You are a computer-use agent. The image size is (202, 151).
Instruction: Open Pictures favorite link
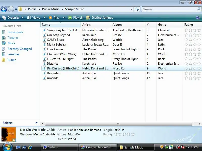13,37
